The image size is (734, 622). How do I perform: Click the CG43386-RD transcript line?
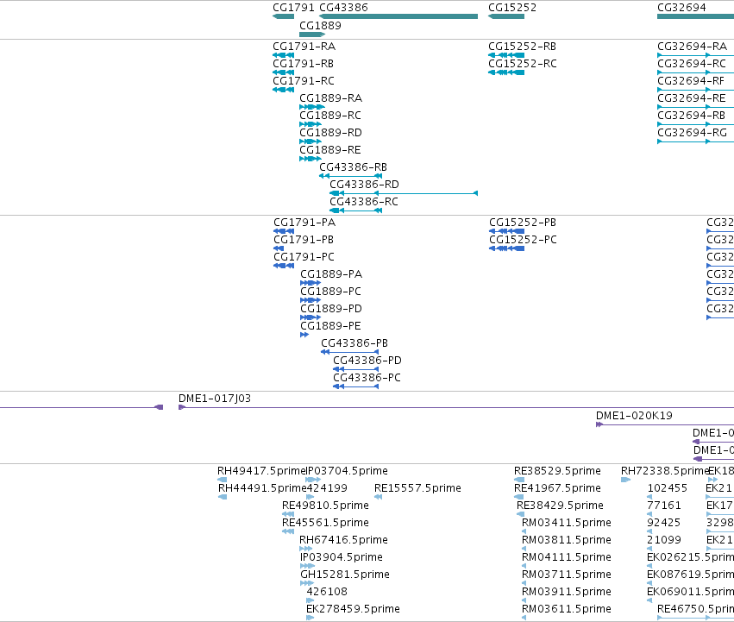404,193
